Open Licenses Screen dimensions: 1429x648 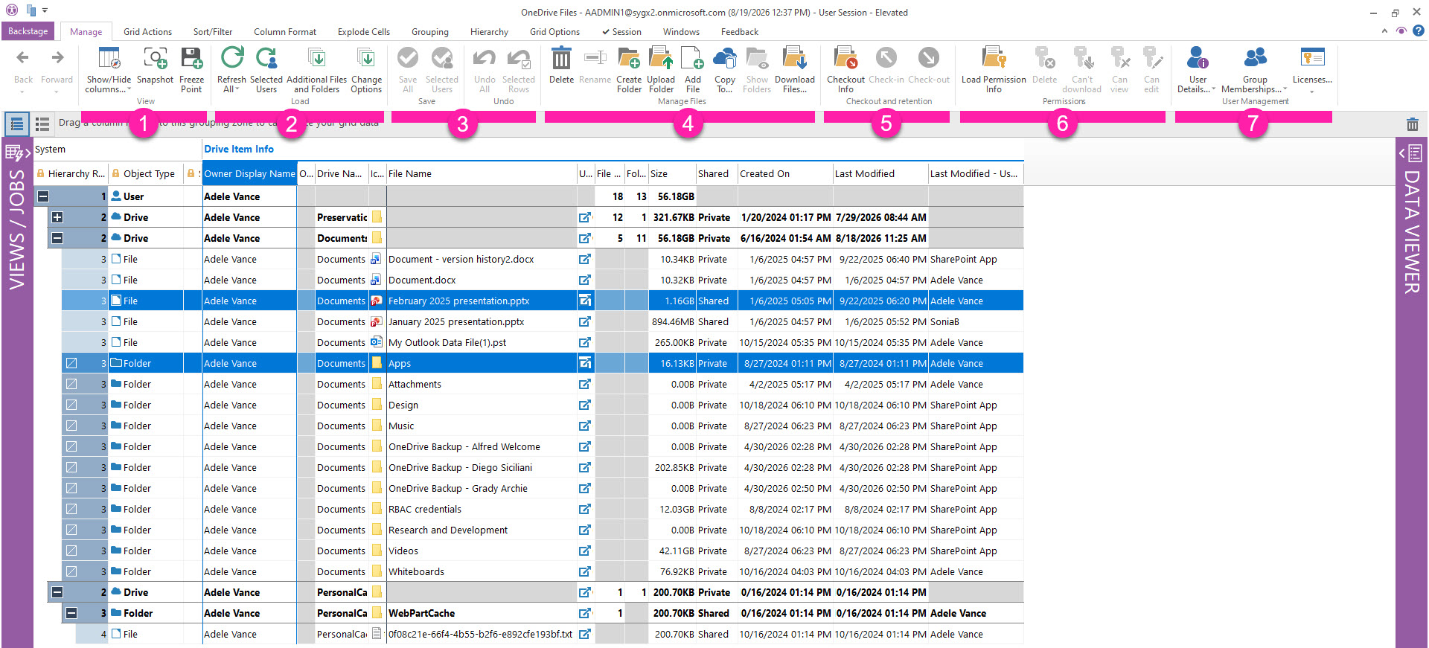click(x=1312, y=69)
